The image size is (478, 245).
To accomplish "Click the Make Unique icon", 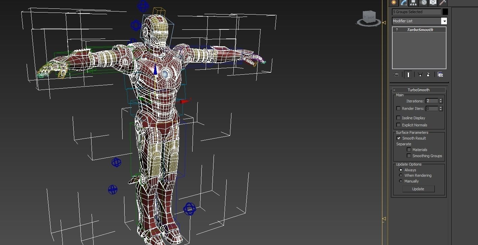I will point(420,75).
